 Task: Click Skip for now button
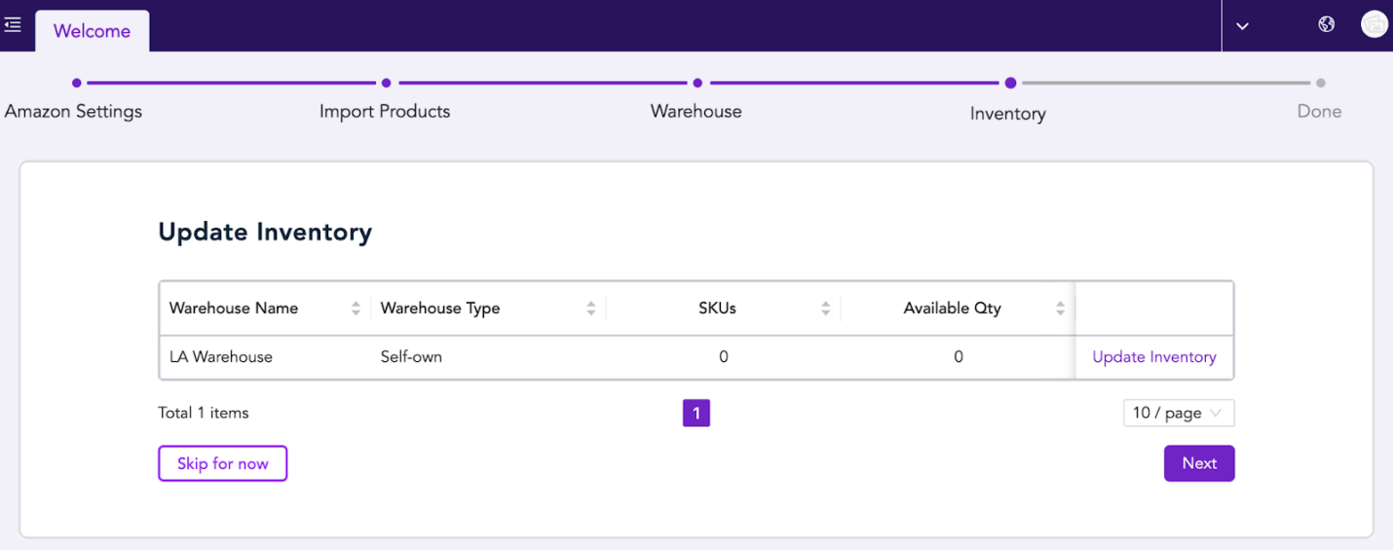[223, 463]
